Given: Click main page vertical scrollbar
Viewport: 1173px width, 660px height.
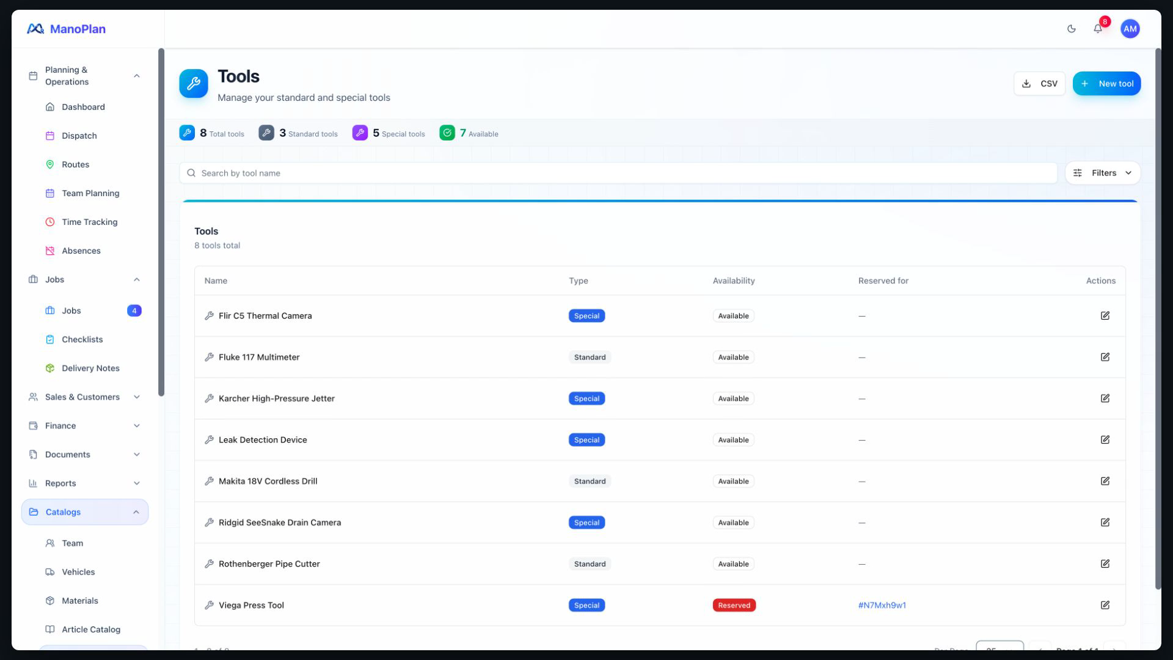Looking at the screenshot, I should click(1157, 318).
